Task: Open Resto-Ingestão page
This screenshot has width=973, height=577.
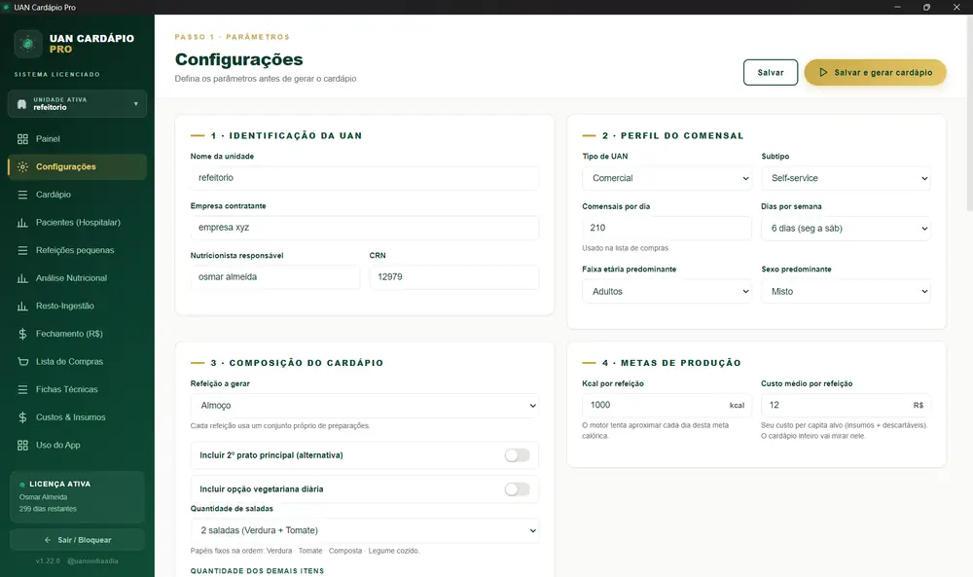Action: (77, 306)
